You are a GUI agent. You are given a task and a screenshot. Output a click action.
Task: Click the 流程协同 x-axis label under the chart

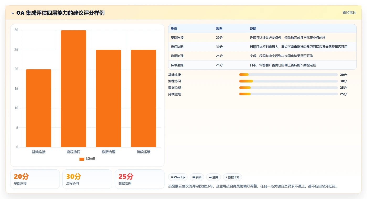tap(73, 152)
